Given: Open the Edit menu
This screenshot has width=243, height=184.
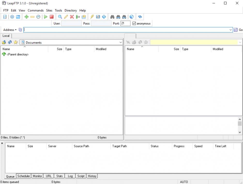Looking at the screenshot, I should [13, 10].
